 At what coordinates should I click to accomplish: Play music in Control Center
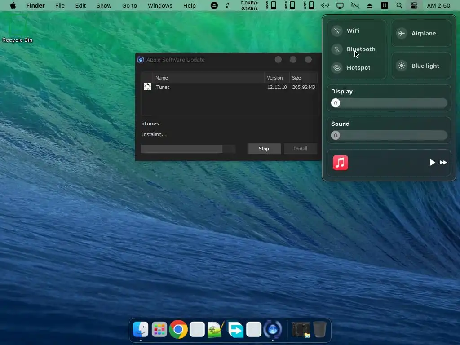432,163
